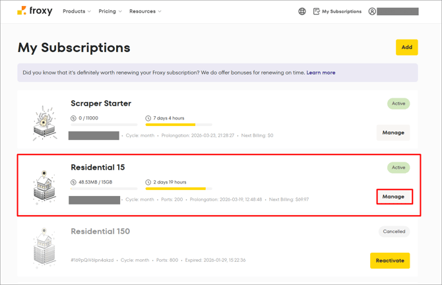This screenshot has height=285, width=442.
Task: Click the Residential 150 building illustration
Action: point(45,249)
